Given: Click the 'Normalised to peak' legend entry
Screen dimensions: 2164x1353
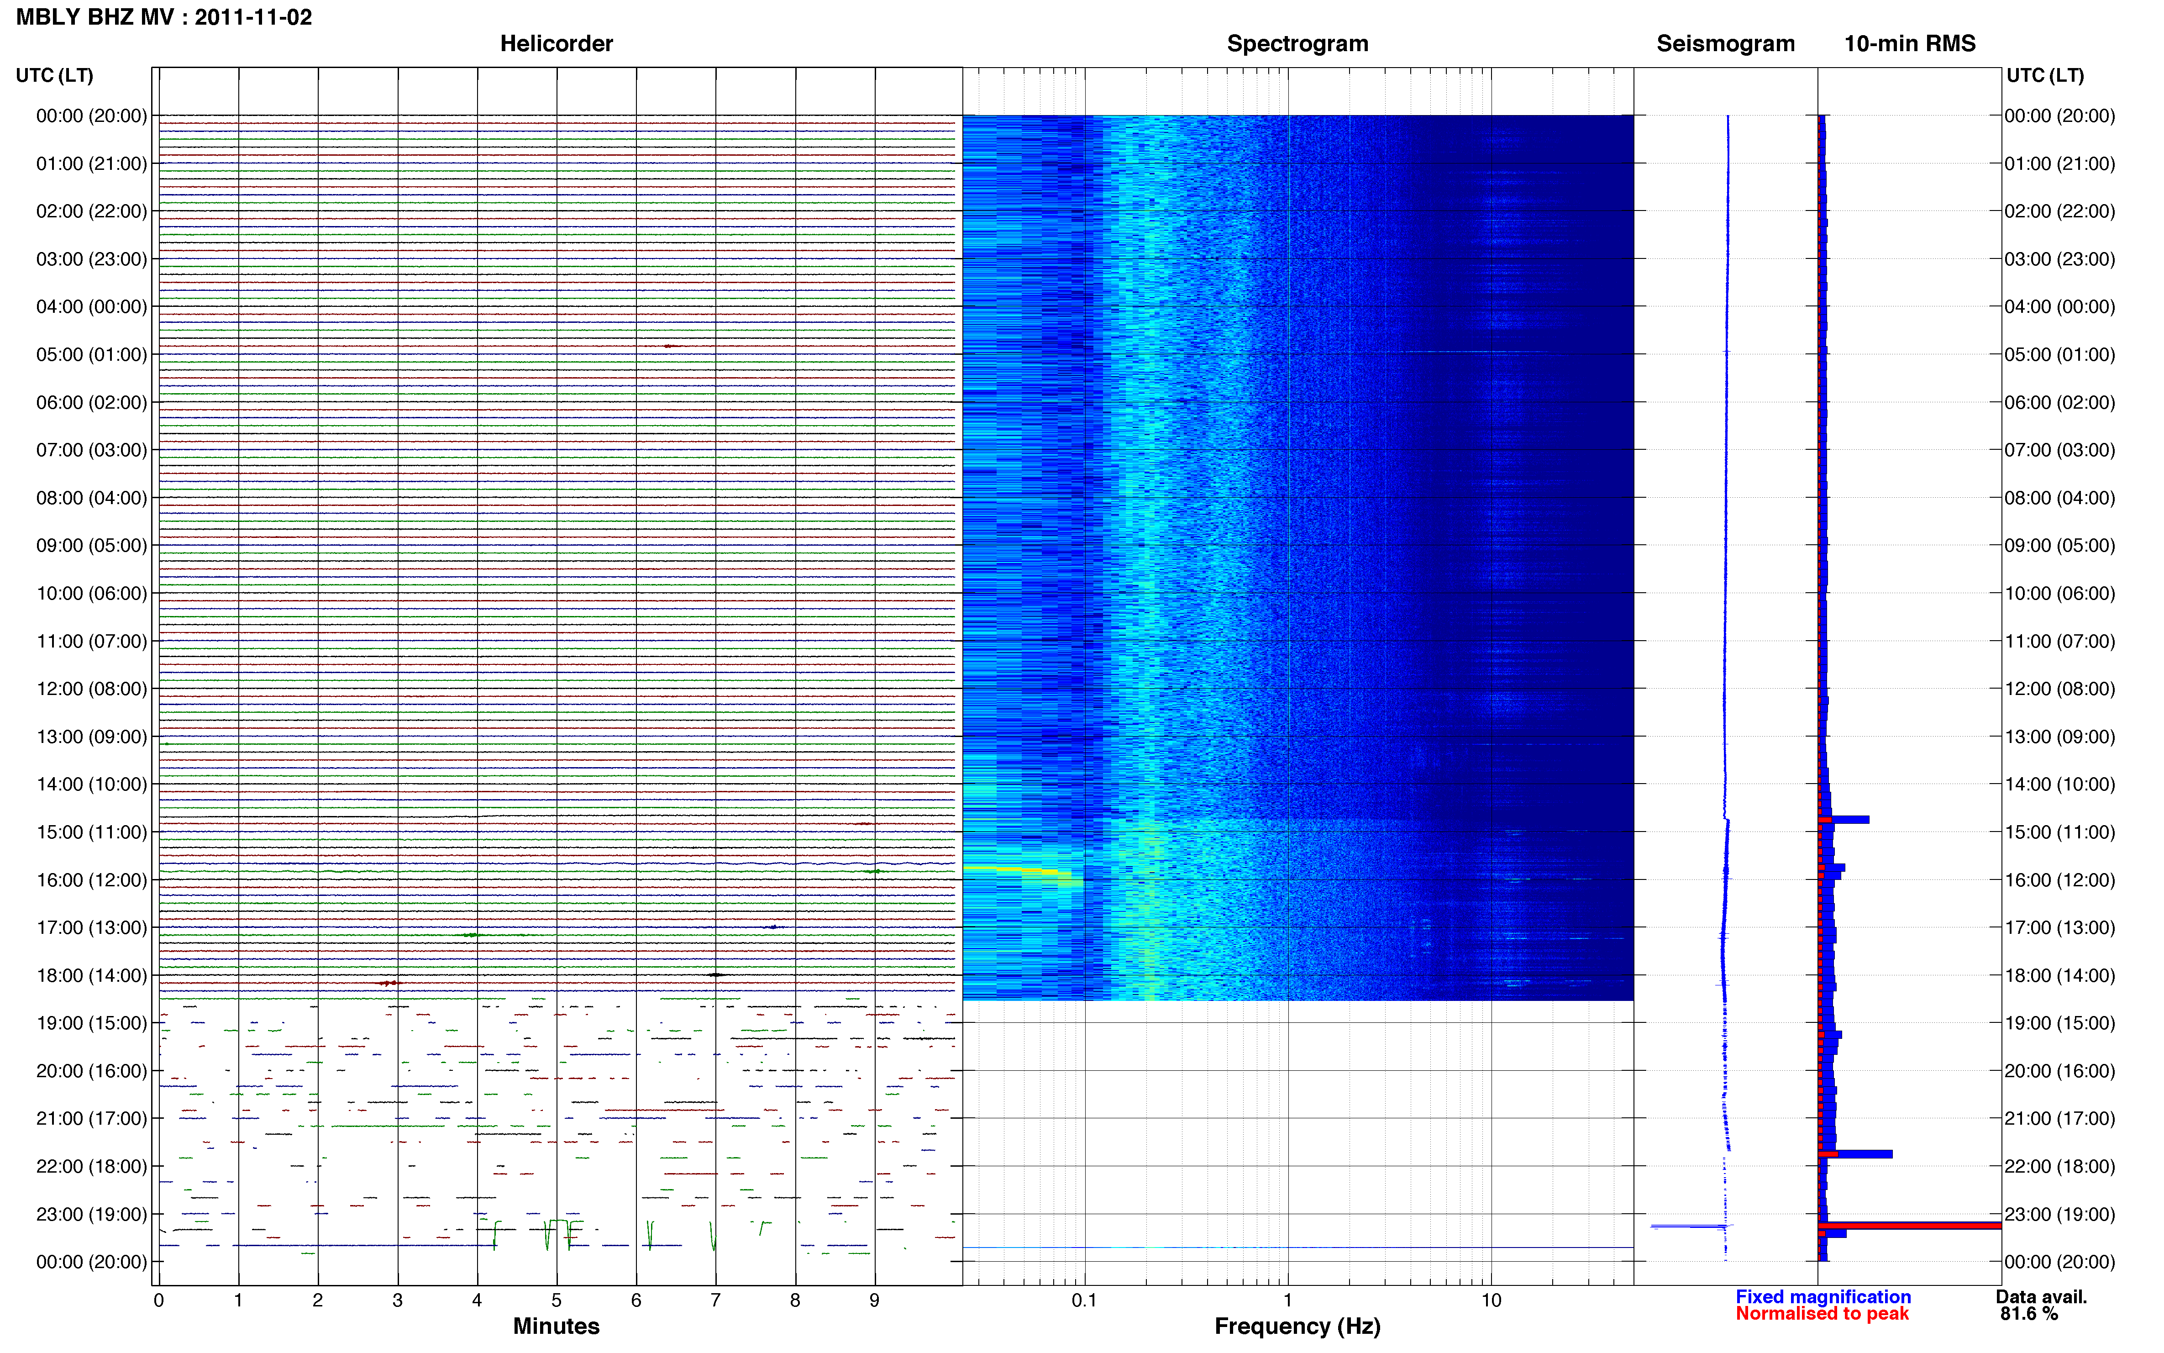Looking at the screenshot, I should click(1822, 1314).
